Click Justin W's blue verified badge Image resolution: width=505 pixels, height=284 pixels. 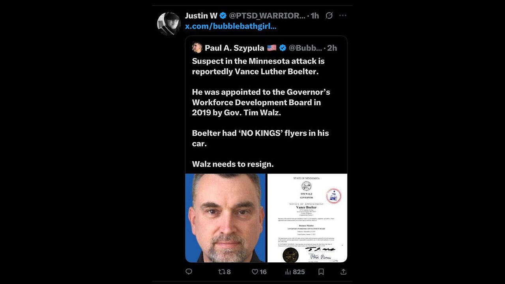click(x=223, y=16)
